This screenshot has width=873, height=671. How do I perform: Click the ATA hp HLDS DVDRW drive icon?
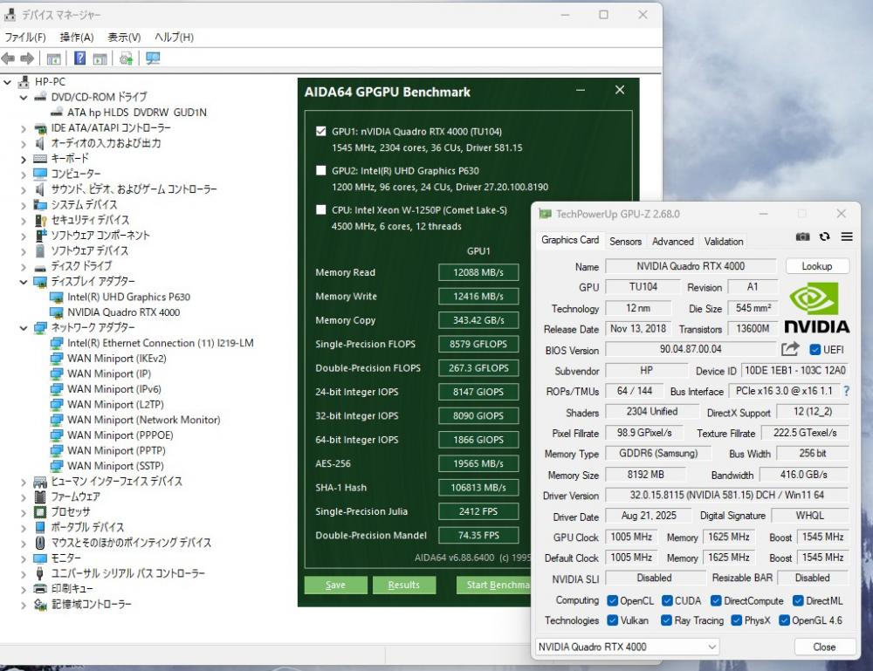[56, 112]
